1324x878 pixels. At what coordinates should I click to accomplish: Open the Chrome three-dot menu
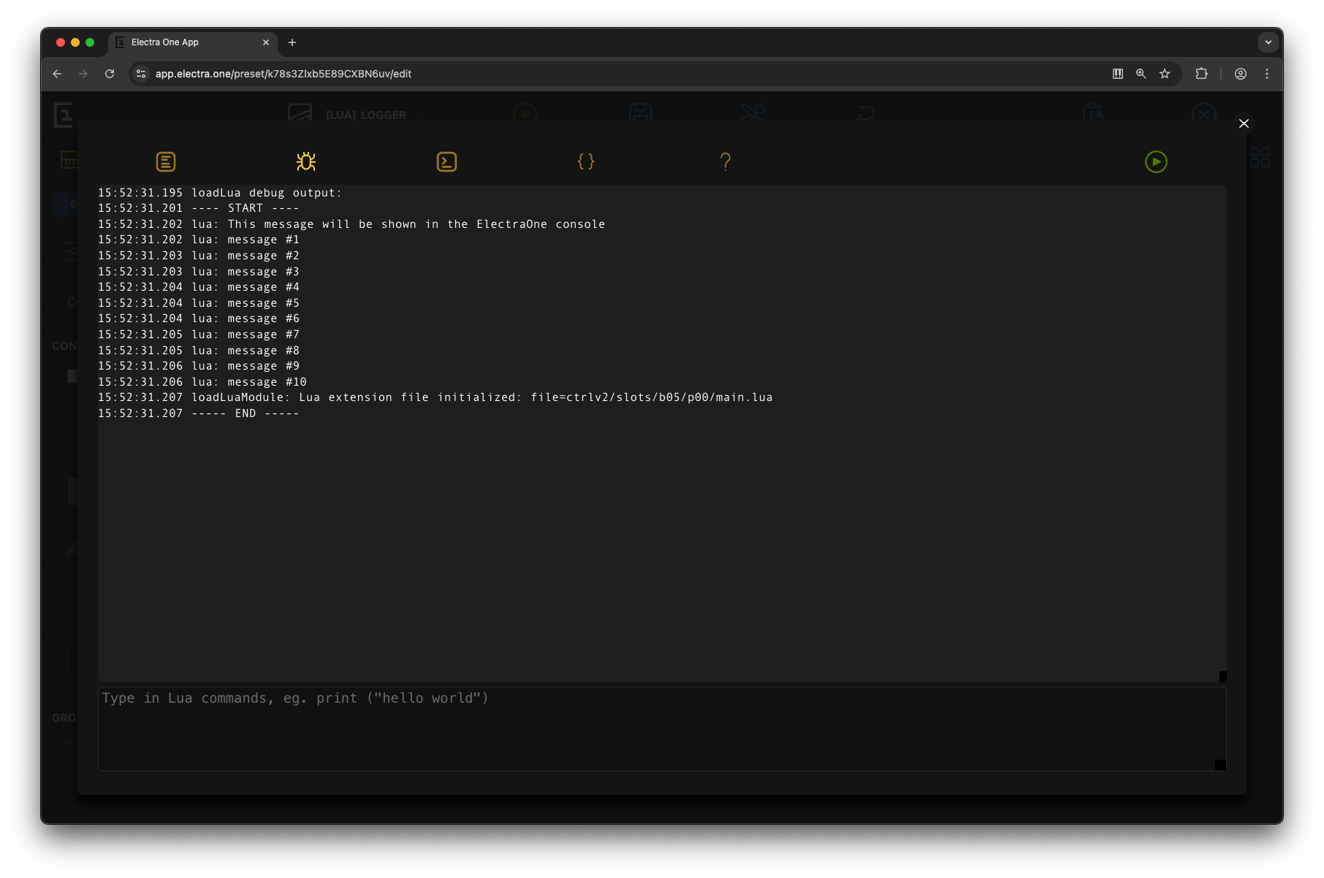pos(1268,74)
